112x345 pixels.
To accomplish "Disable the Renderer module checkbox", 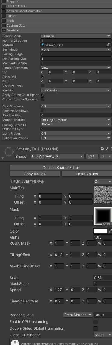I will click(x=4, y=30).
